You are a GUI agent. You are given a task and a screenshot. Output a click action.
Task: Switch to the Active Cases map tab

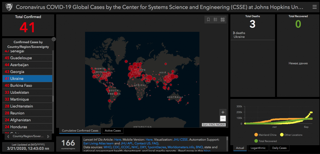pos(113,131)
